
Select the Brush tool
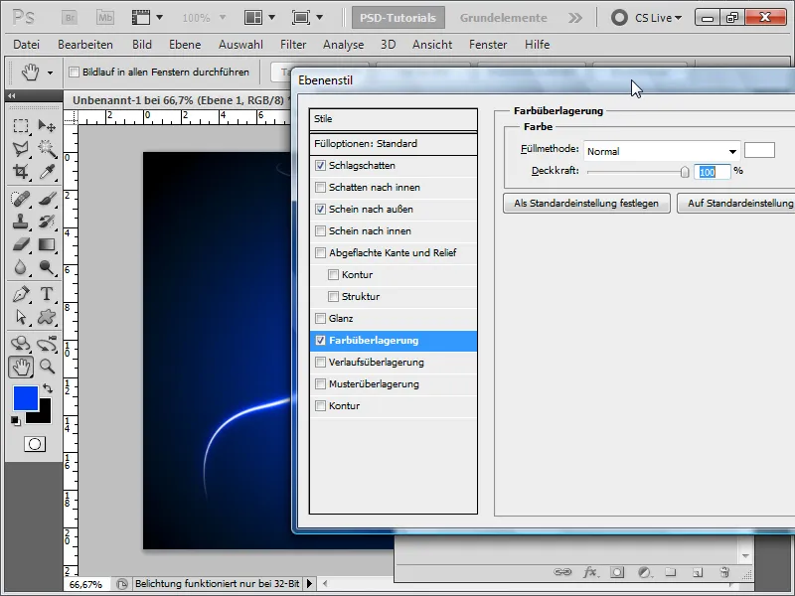point(47,199)
